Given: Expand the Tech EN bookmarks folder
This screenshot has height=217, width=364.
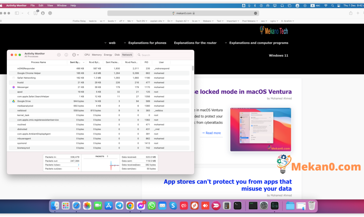Looking at the screenshot, I should pyautogui.click(x=142, y=21).
